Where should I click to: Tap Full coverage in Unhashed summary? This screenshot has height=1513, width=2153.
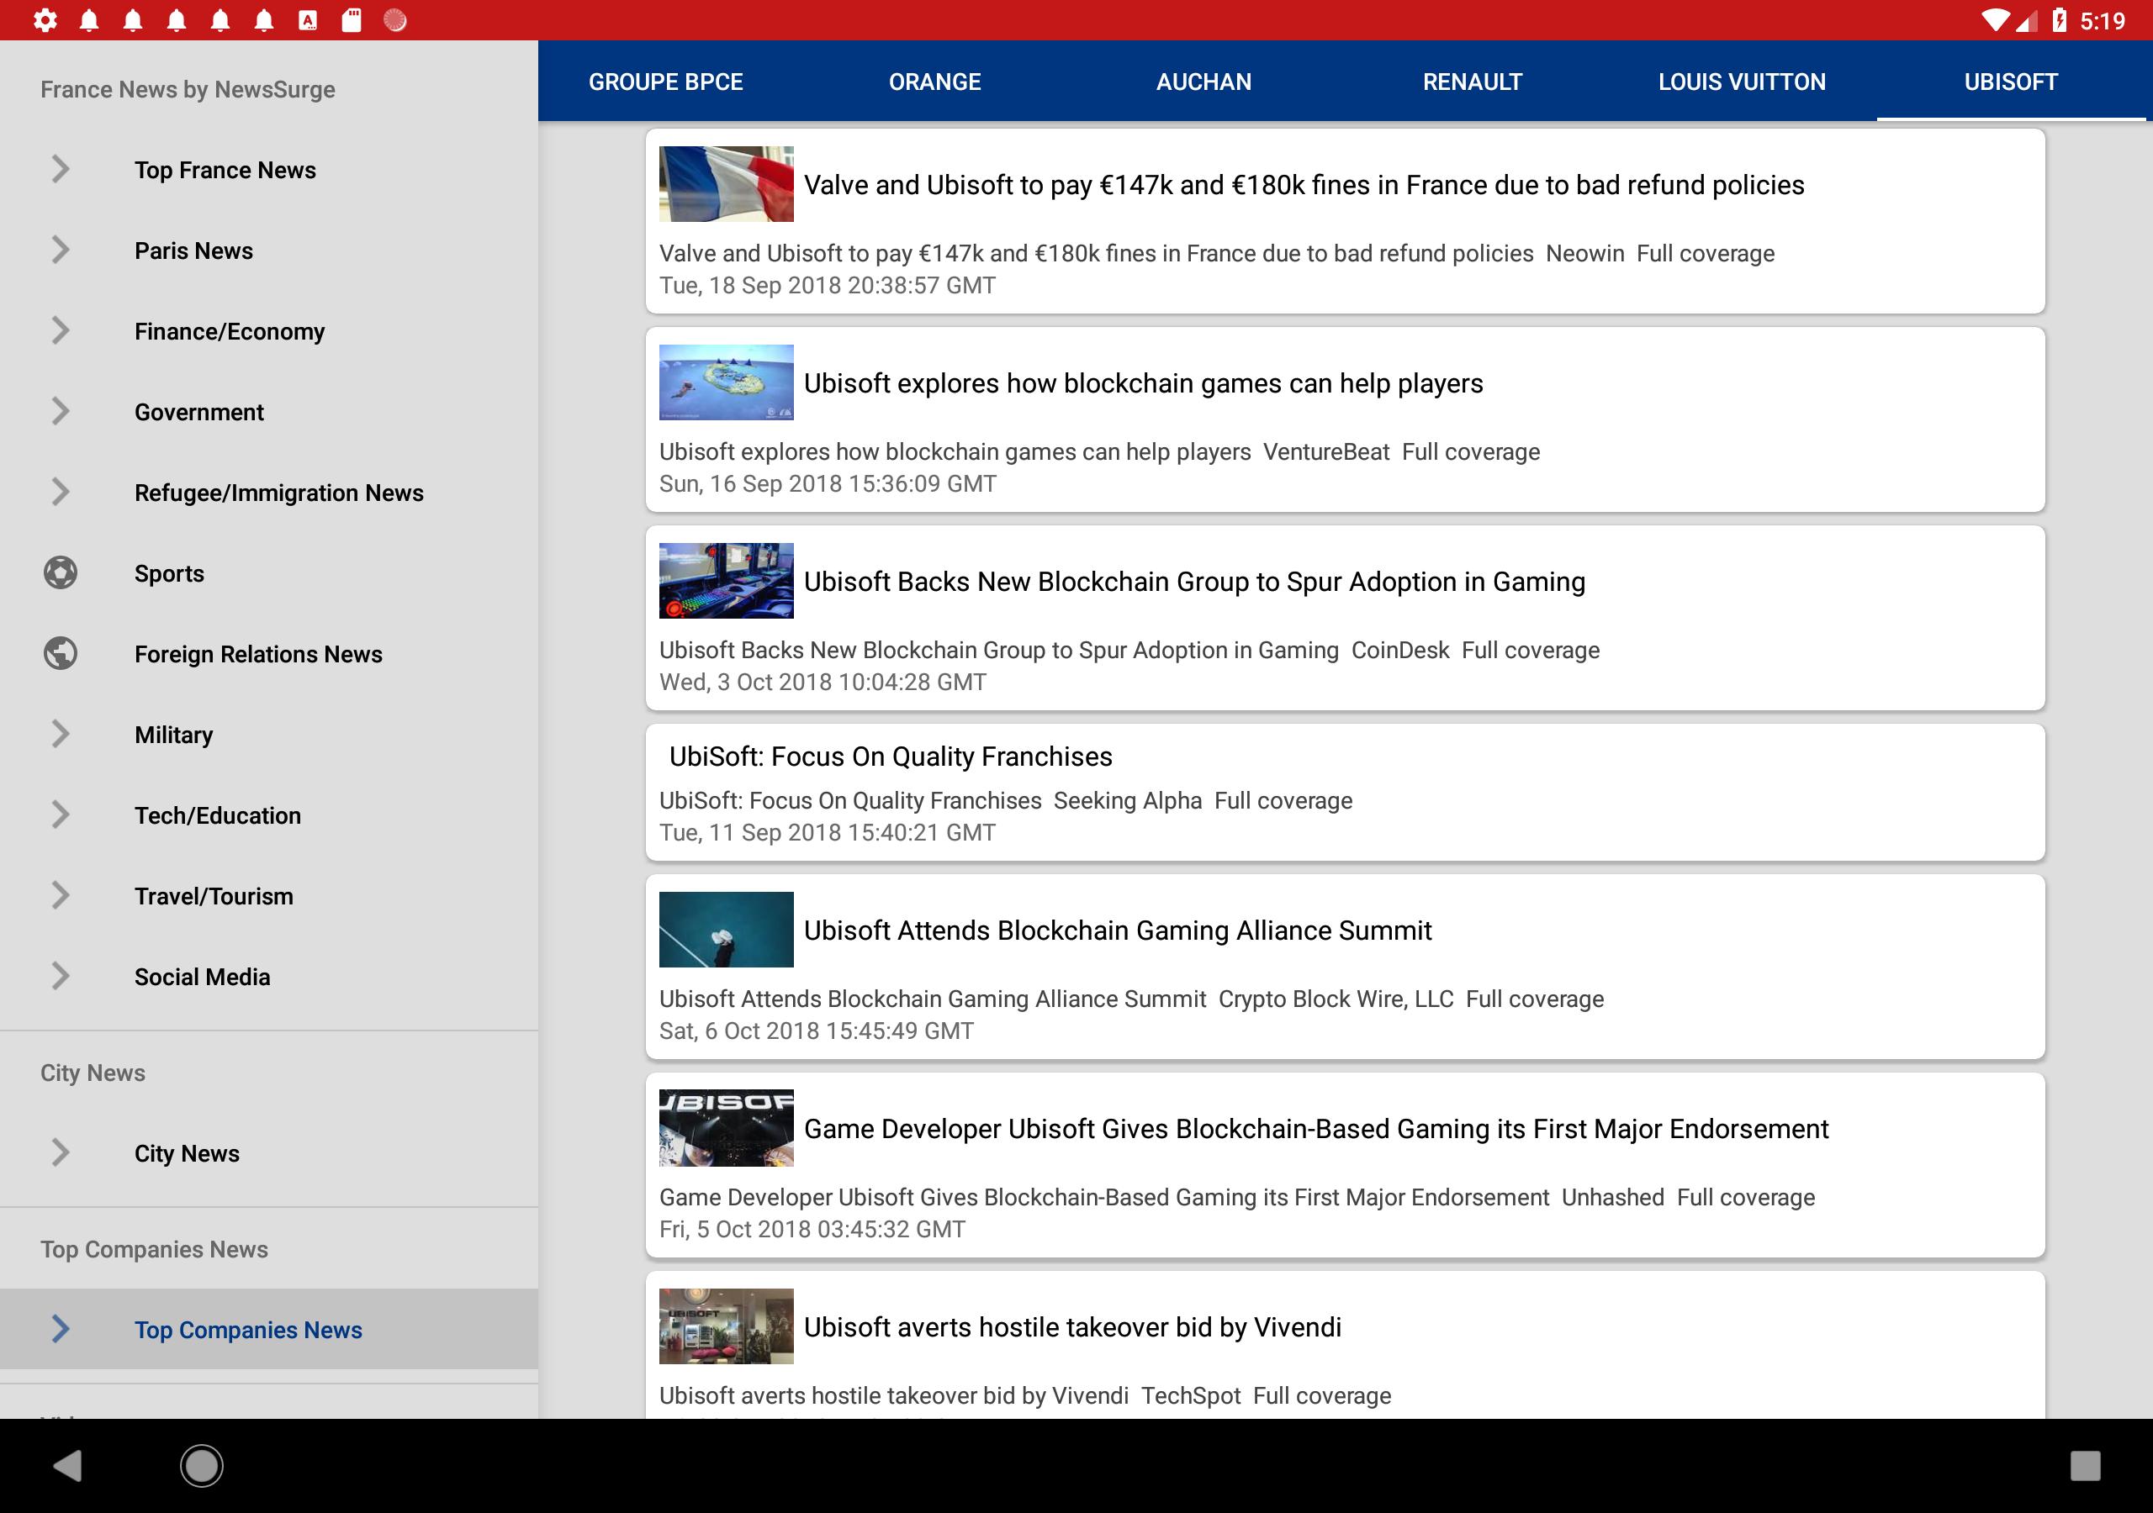(1746, 1197)
